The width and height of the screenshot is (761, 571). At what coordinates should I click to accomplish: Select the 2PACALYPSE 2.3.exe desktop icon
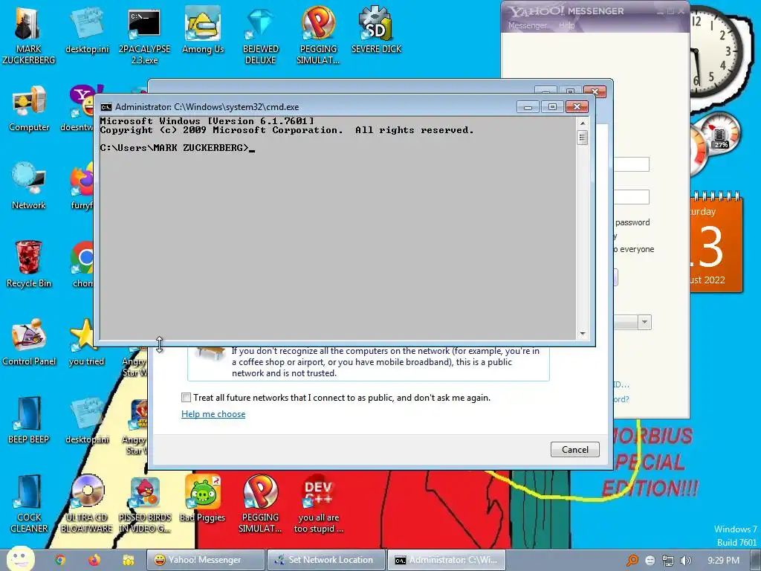click(144, 35)
